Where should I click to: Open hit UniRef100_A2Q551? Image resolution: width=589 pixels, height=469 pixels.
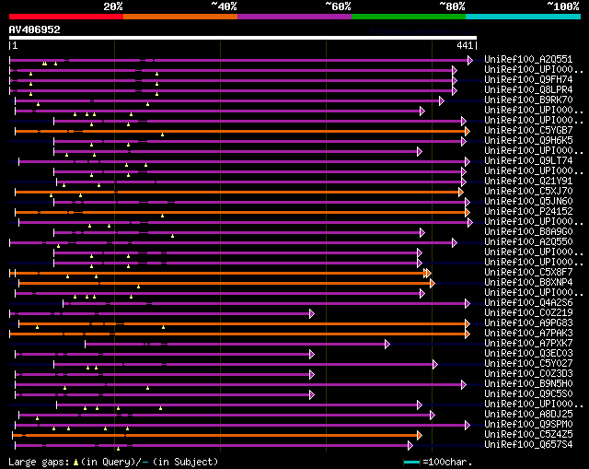(528, 59)
